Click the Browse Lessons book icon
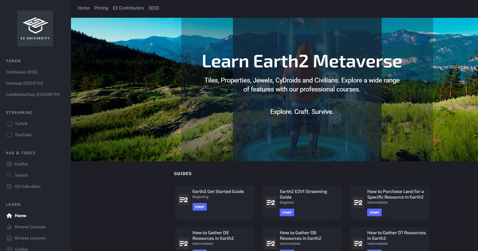Image resolution: width=478 pixels, height=251 pixels. pos(9,238)
